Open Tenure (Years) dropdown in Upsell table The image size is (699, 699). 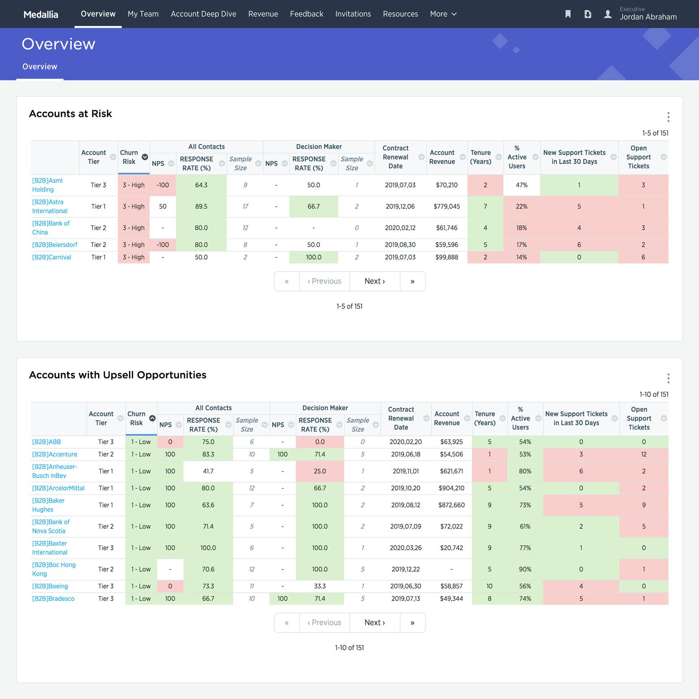coord(502,418)
